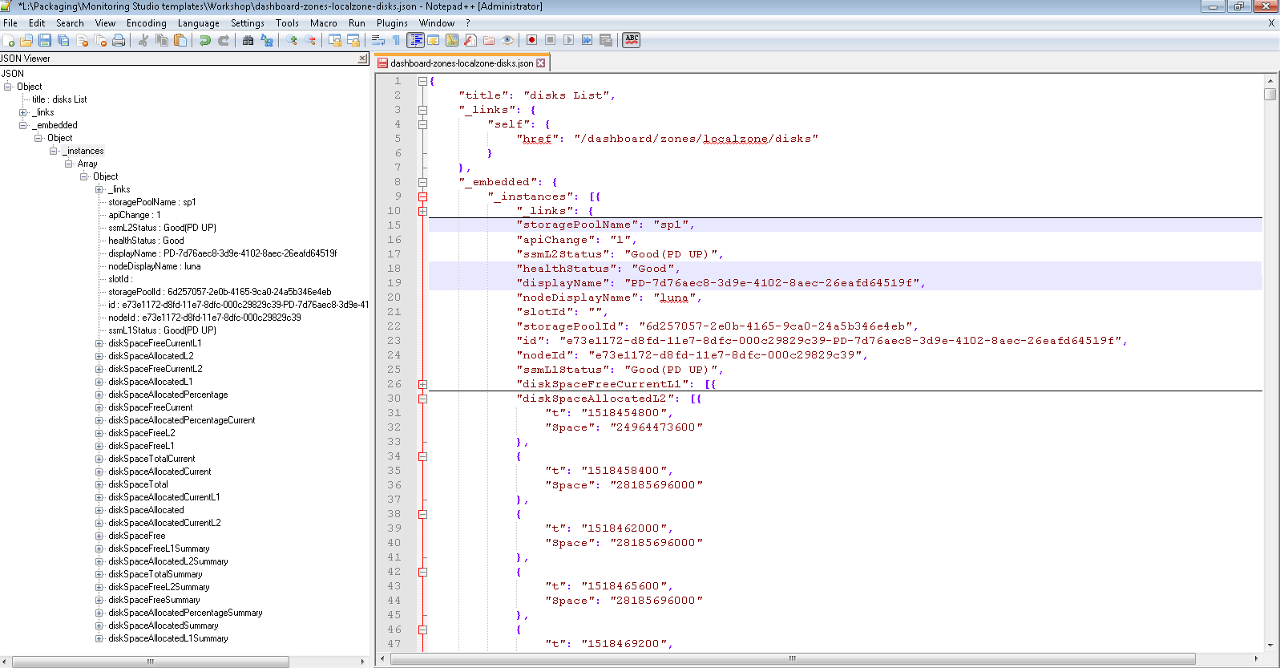
Task: Collapse the Array tree node
Action: [69, 164]
